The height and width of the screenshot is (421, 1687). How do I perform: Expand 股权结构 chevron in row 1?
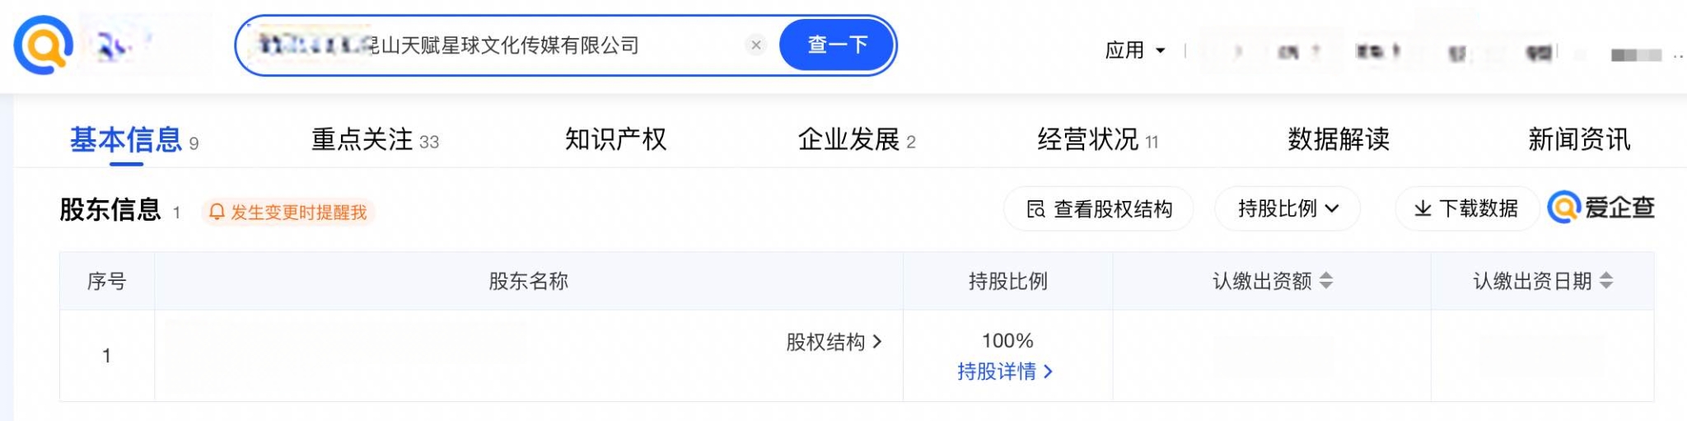[834, 342]
